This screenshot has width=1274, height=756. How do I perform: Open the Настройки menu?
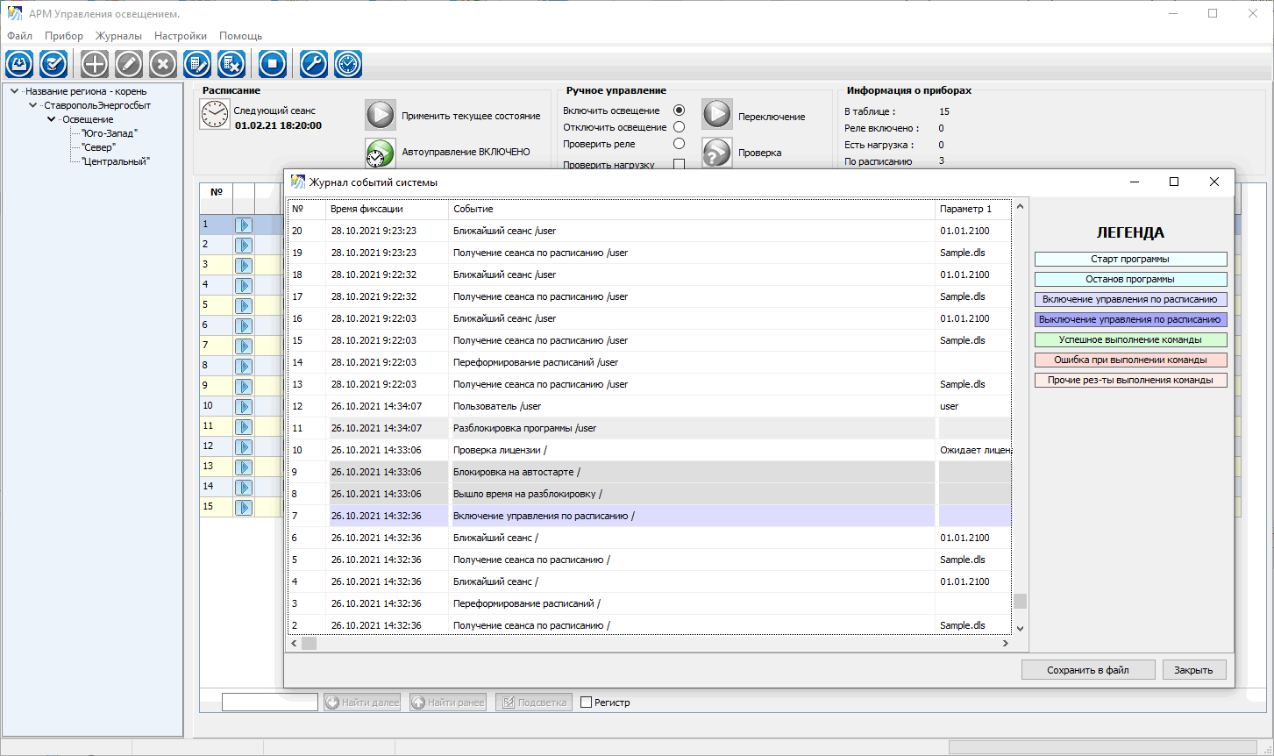(181, 36)
